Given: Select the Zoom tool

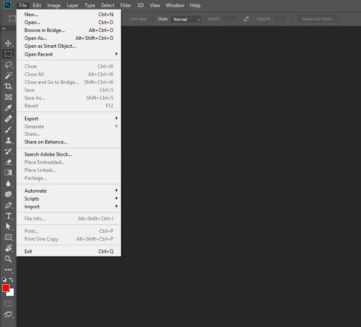Looking at the screenshot, I should (8, 259).
